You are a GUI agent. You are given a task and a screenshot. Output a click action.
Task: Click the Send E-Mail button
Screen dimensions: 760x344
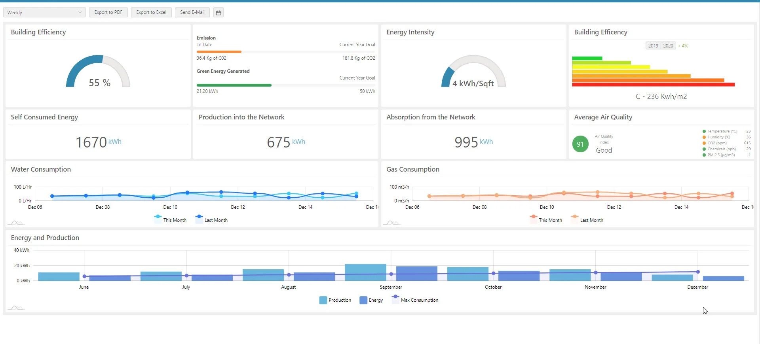click(x=192, y=12)
